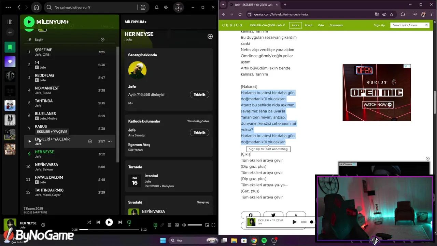Open the green bookmark item in the Spotify sidebar
437x246 pixels.
coord(10,47)
